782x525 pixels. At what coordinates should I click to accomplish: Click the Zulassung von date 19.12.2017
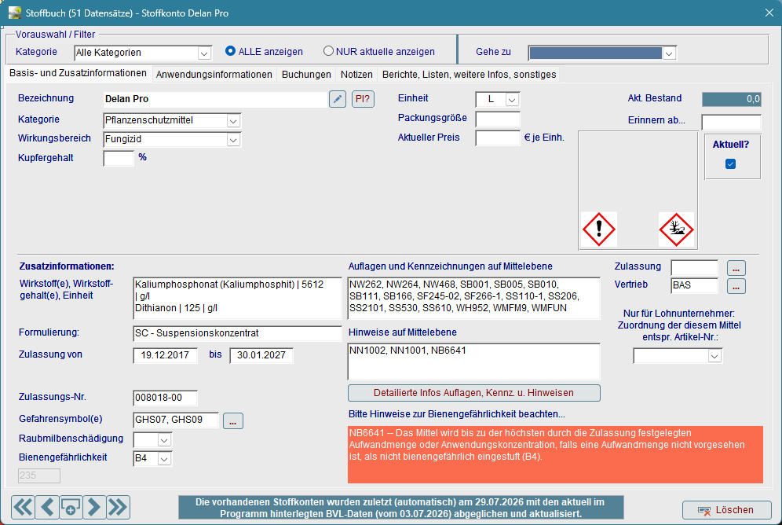coord(165,355)
